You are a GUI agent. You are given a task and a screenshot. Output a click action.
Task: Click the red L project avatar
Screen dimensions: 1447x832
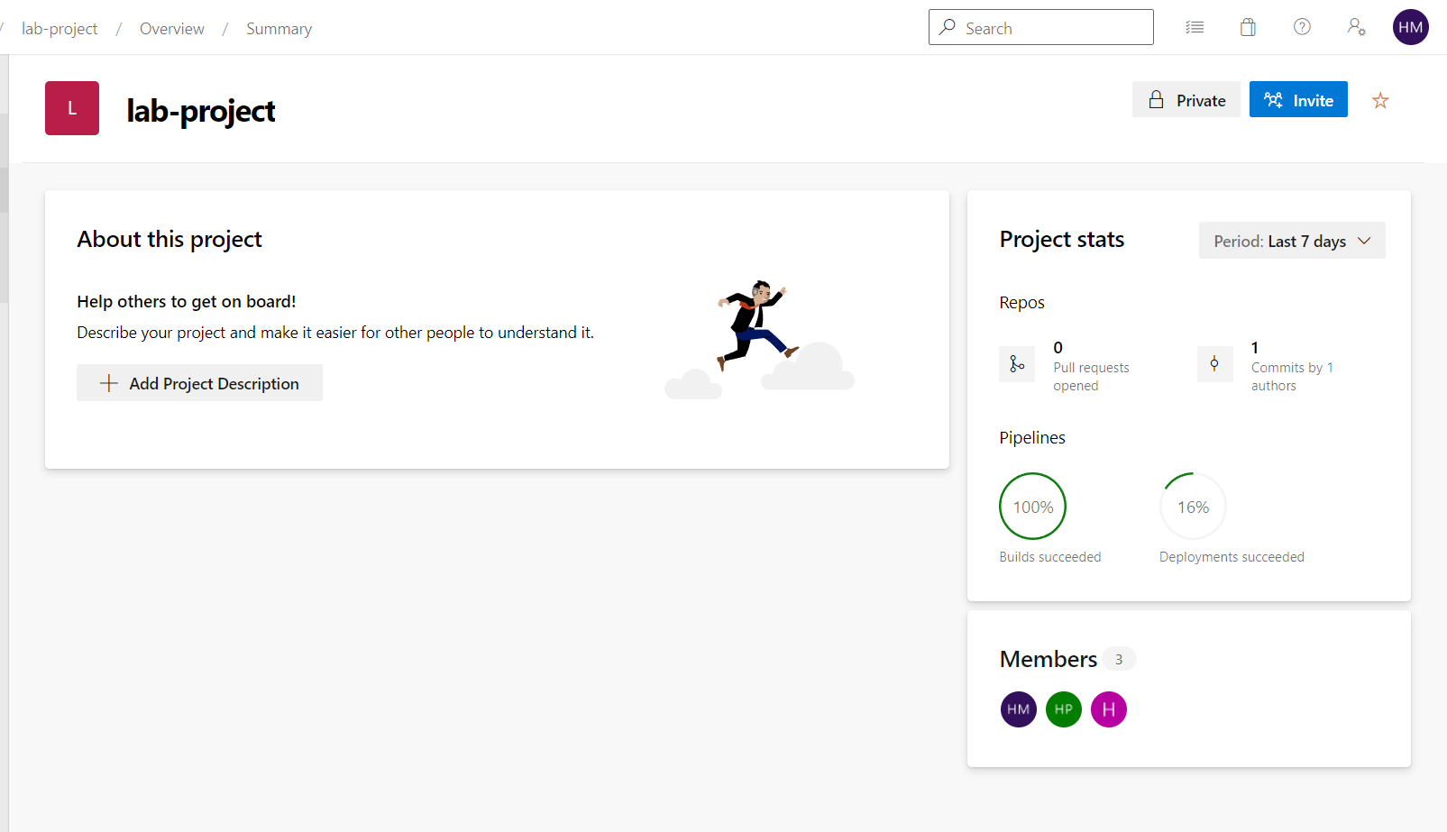tap(72, 108)
